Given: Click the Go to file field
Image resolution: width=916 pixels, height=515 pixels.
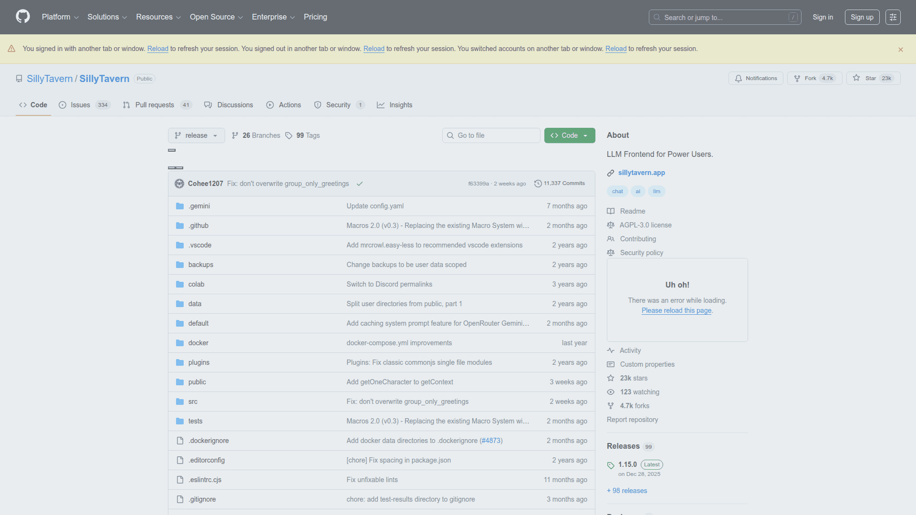Looking at the screenshot, I should coord(491,135).
